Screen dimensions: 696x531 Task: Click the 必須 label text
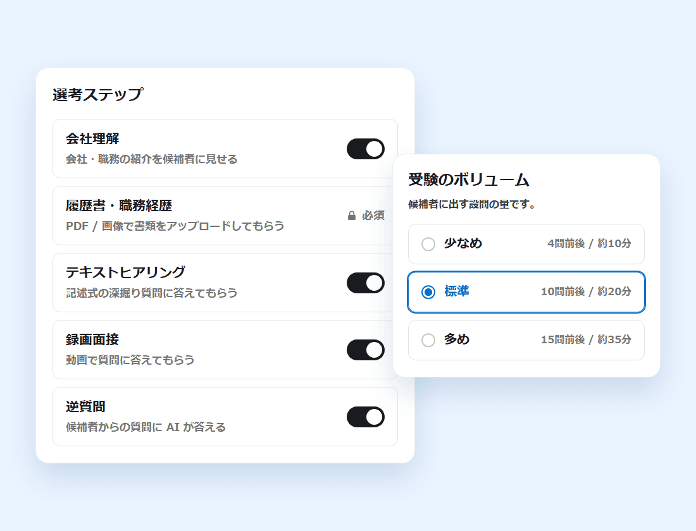tap(373, 216)
